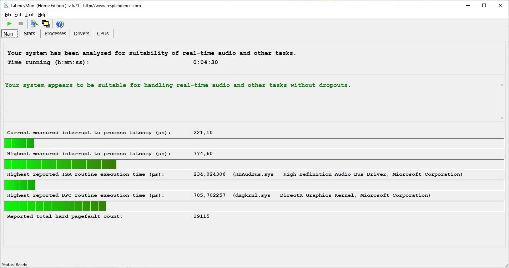Click the 'Current measured interrupt to process latency' label

[89, 133]
